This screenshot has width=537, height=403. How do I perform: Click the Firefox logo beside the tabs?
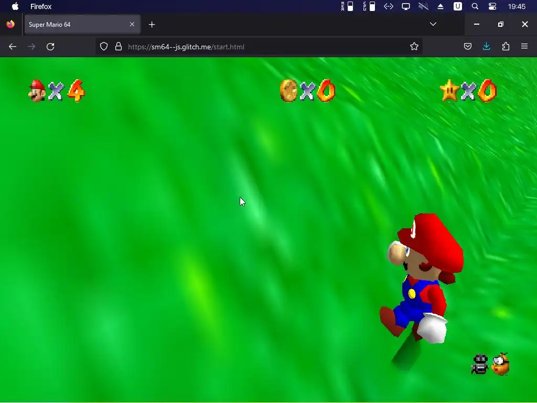coord(10,24)
